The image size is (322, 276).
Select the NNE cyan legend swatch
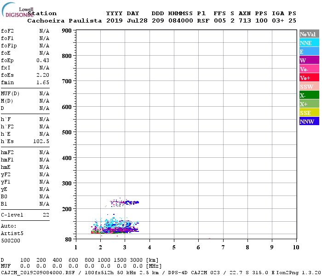[x=309, y=43]
